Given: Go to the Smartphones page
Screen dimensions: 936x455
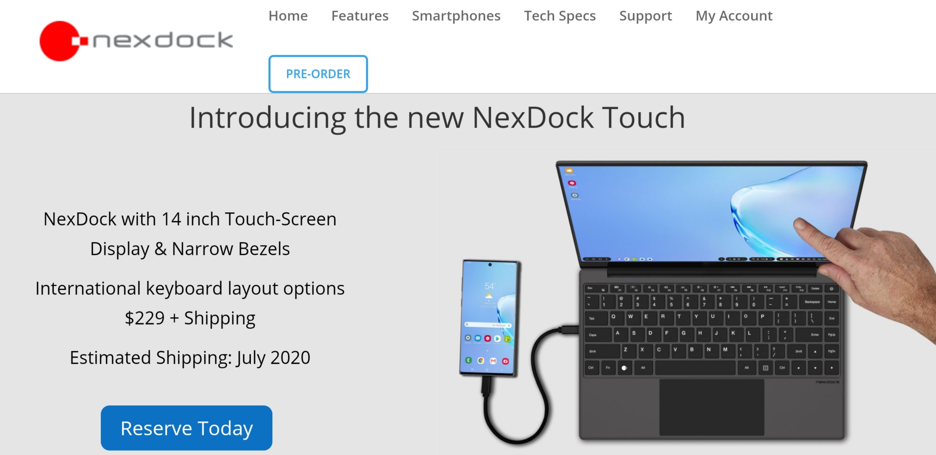Looking at the screenshot, I should pyautogui.click(x=456, y=16).
